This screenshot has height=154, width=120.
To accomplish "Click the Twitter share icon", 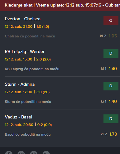I will click(21, 153).
